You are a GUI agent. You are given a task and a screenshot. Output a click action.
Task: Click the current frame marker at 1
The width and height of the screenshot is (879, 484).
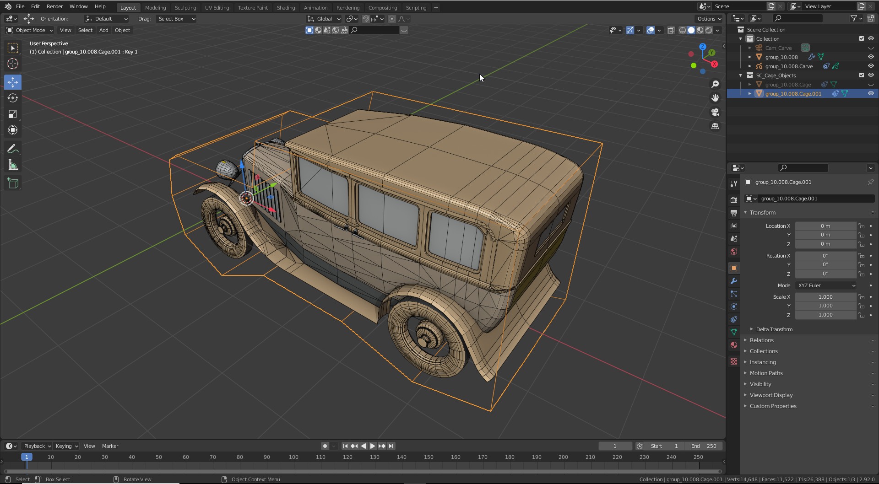27,457
